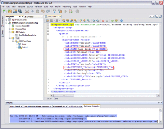Open the File menu
Image resolution: width=164 pixels, height=129 pixels.
coord(3,6)
